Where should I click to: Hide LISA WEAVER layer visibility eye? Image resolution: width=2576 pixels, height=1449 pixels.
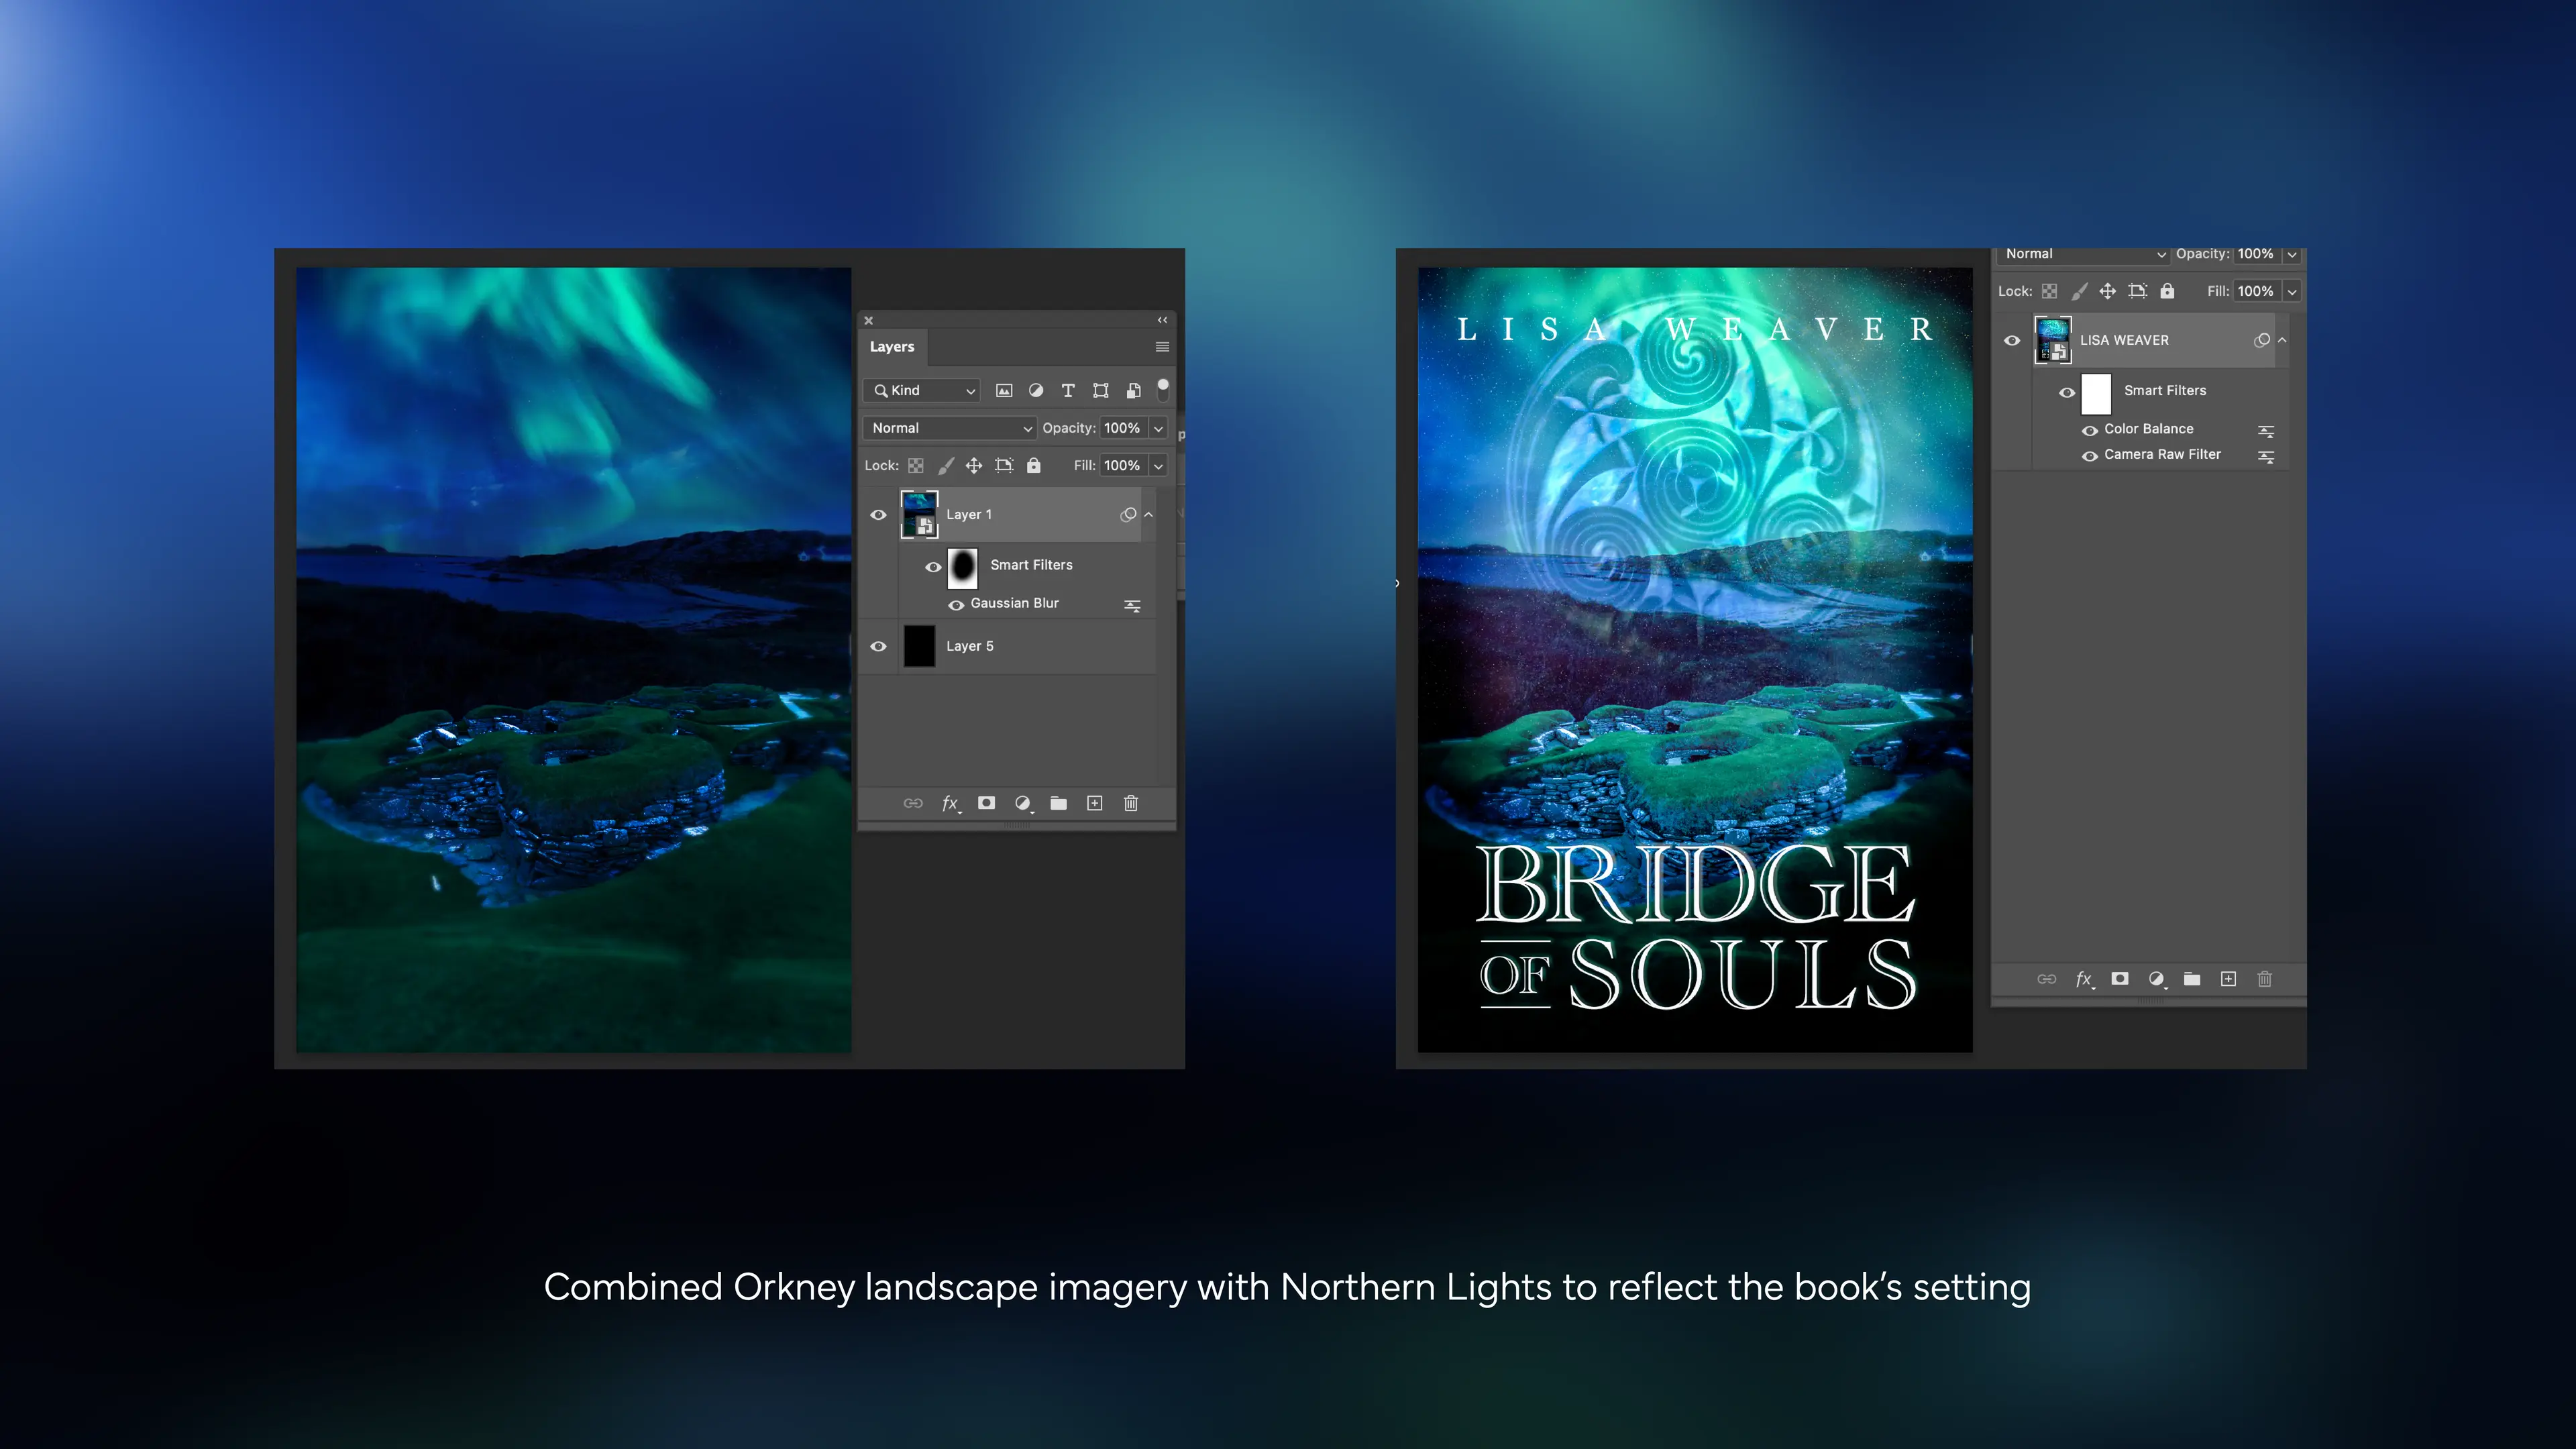pos(2013,341)
